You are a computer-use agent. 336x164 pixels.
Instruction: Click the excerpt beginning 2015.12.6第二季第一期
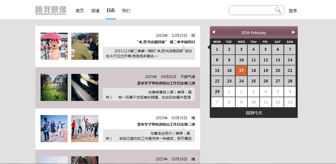(149, 53)
